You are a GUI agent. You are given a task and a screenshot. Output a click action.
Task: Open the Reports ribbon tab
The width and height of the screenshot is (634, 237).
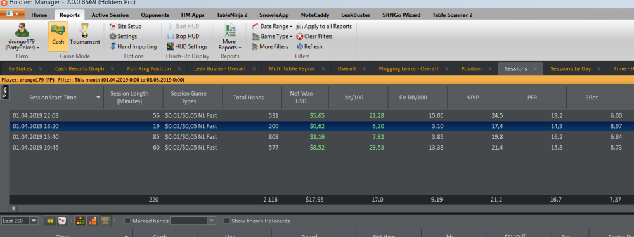tap(70, 15)
